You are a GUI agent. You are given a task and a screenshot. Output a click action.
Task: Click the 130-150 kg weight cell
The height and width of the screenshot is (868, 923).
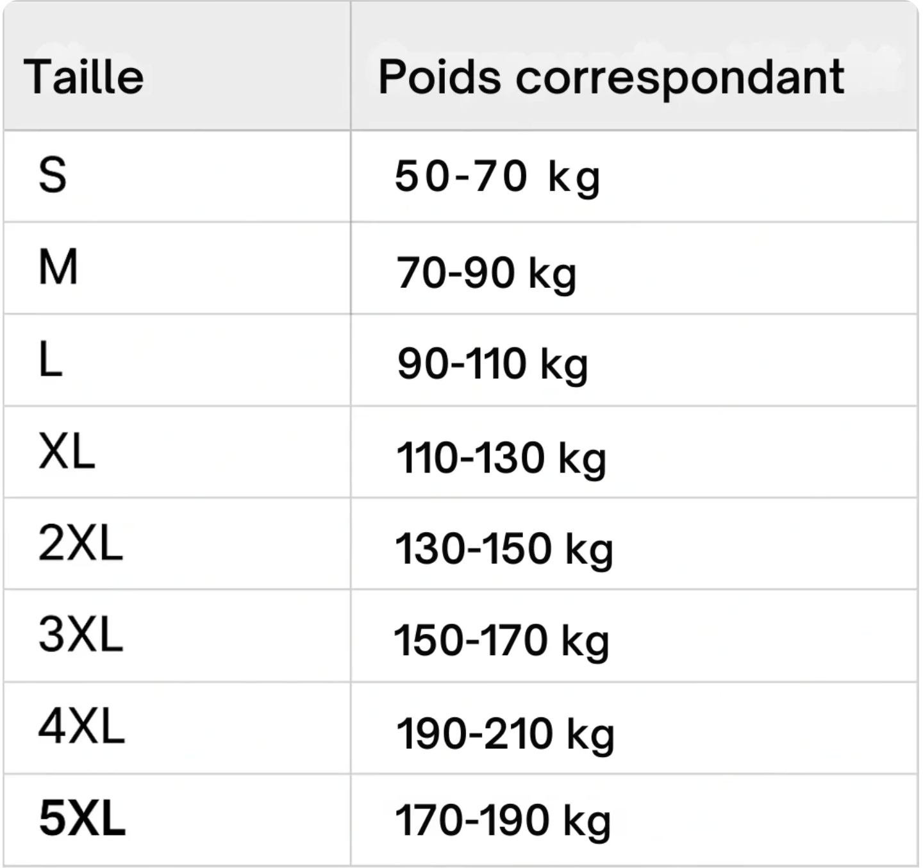tap(504, 549)
